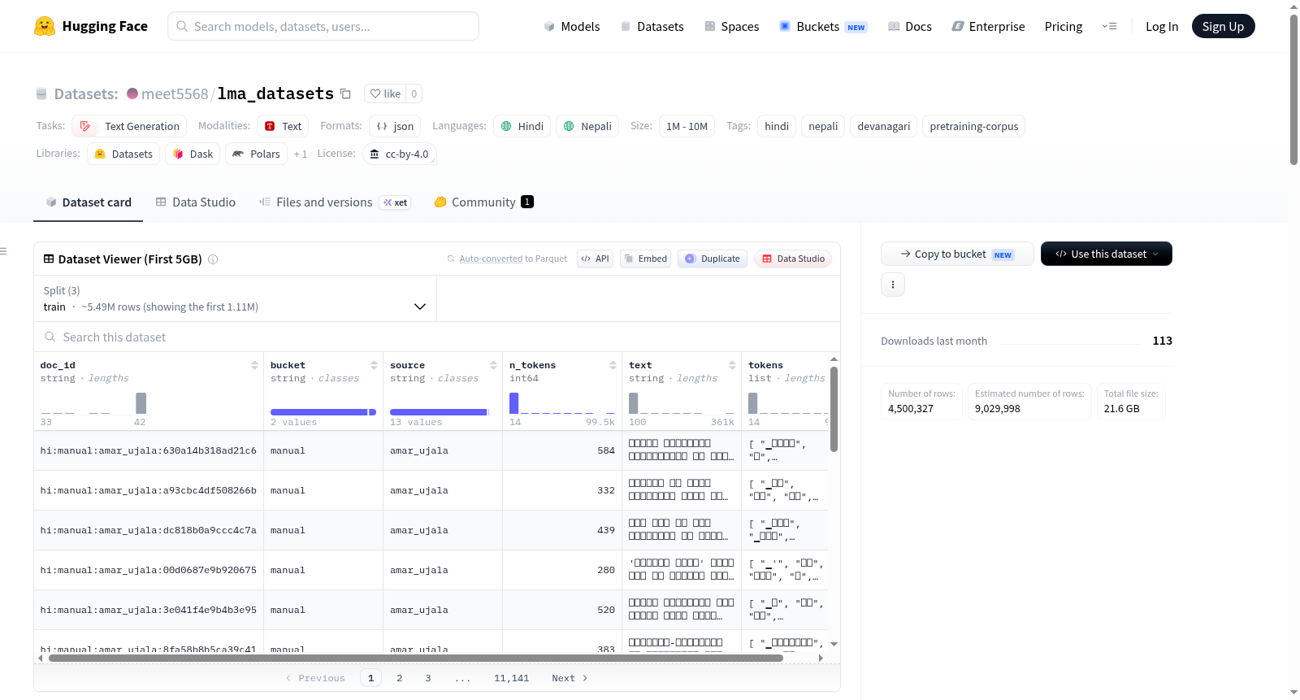Sort by the source column sort icon
This screenshot has width=1300, height=700.
pos(493,365)
